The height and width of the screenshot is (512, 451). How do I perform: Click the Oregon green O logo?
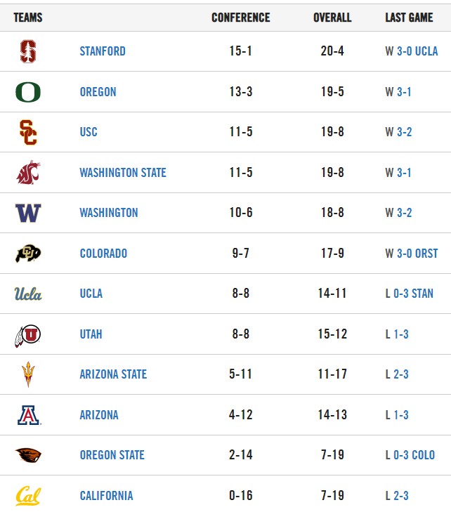[x=28, y=92]
